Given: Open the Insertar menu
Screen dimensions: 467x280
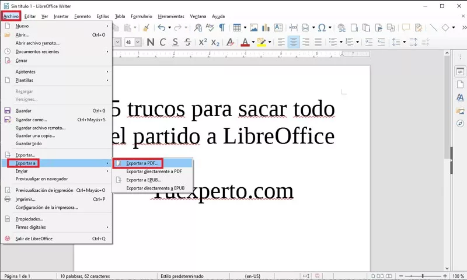Looking at the screenshot, I should tap(61, 16).
